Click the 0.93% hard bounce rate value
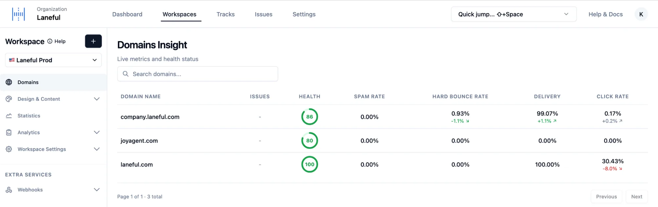658x207 pixels. pos(460,114)
